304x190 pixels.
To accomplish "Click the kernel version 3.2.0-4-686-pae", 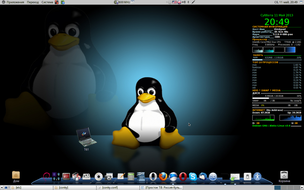I will pyautogui.click(x=283, y=34).
